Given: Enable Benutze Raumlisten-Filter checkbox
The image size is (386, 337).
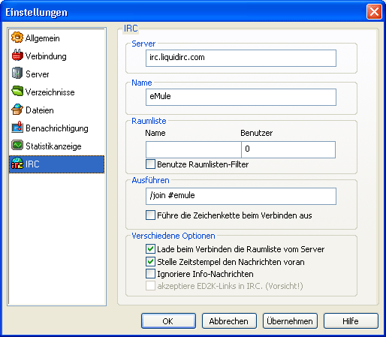Looking at the screenshot, I should (x=150, y=164).
